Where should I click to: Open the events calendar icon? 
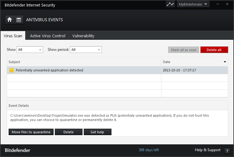click(19, 20)
